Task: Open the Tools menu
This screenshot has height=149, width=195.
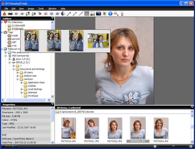Action: click(x=41, y=9)
